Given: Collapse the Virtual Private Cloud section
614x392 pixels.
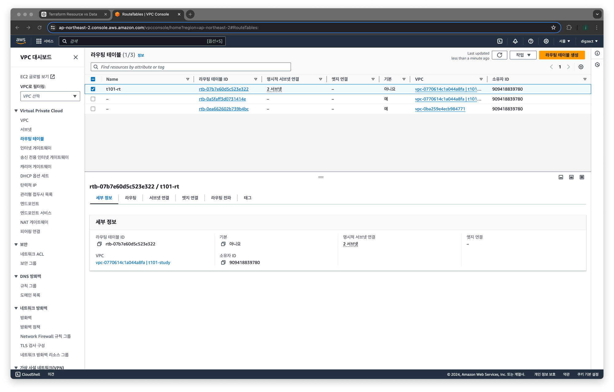Looking at the screenshot, I should click(16, 111).
